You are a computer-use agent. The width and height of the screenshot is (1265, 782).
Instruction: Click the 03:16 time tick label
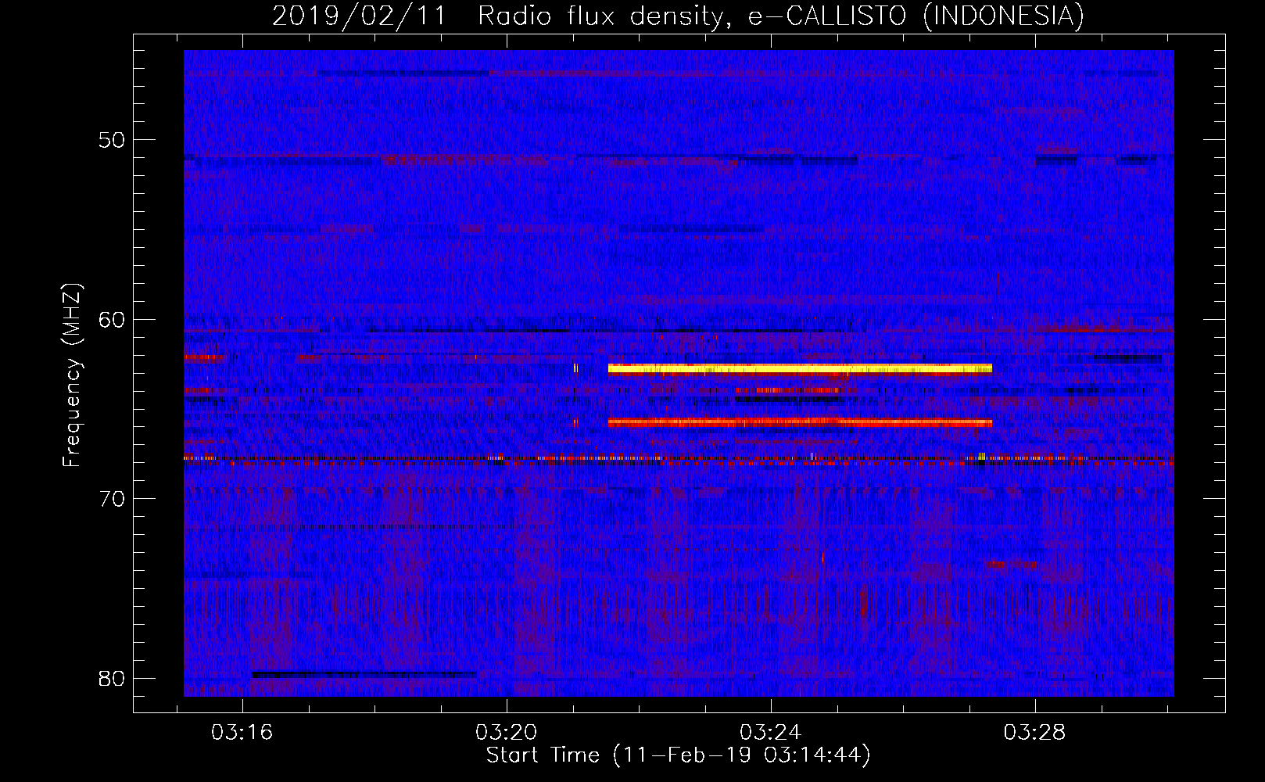pyautogui.click(x=242, y=733)
